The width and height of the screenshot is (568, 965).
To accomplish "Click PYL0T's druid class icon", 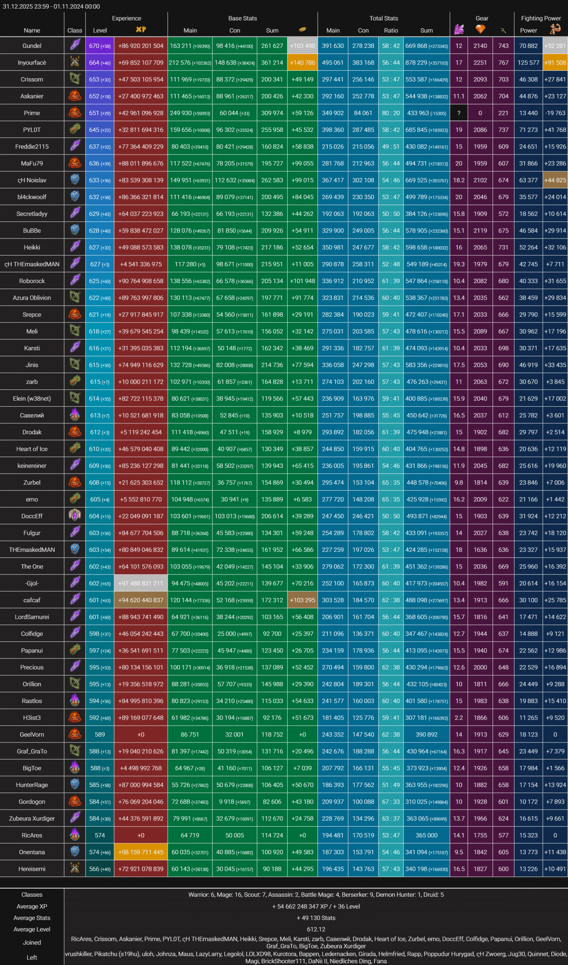I will point(75,130).
